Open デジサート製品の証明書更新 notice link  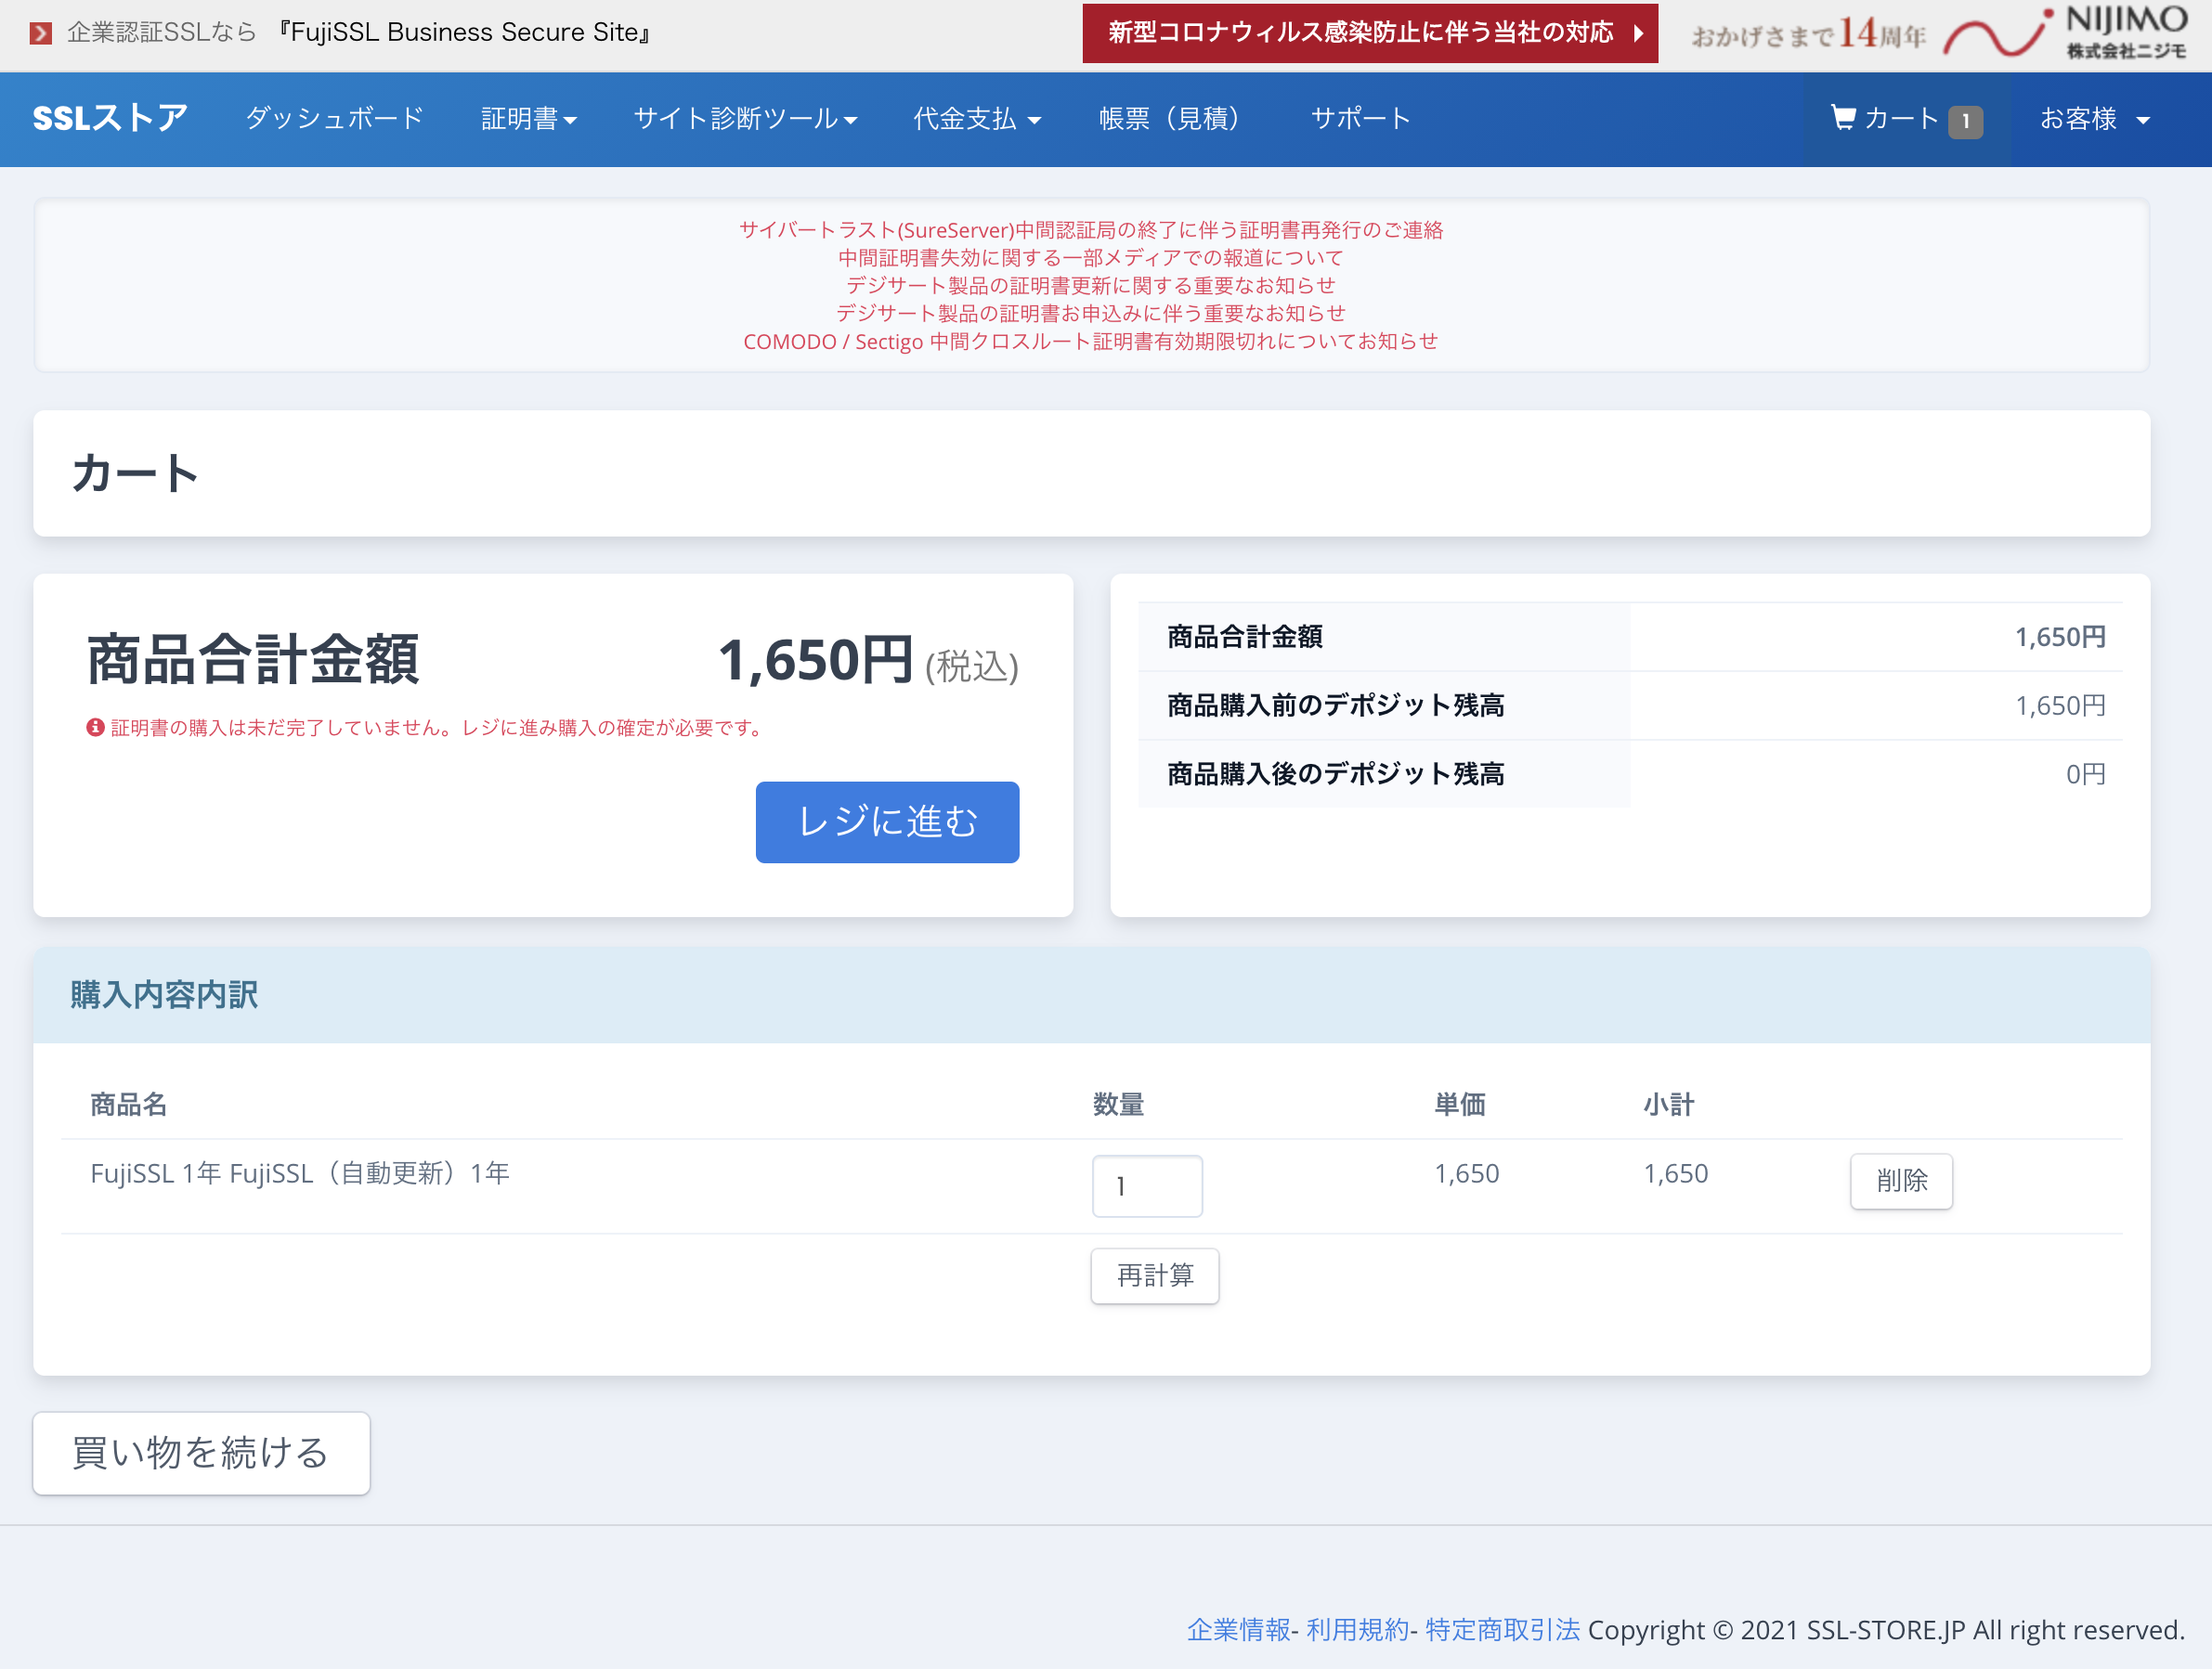pos(1091,286)
